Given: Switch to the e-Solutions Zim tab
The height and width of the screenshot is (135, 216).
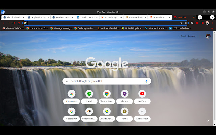Looking at the screenshot, I should pyautogui.click(x=160, y=17).
